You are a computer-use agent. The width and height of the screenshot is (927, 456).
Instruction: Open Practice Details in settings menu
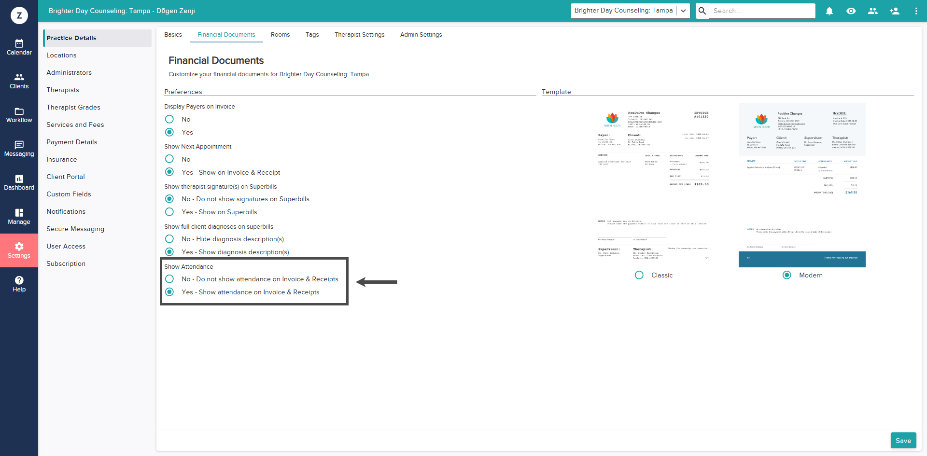(97, 38)
